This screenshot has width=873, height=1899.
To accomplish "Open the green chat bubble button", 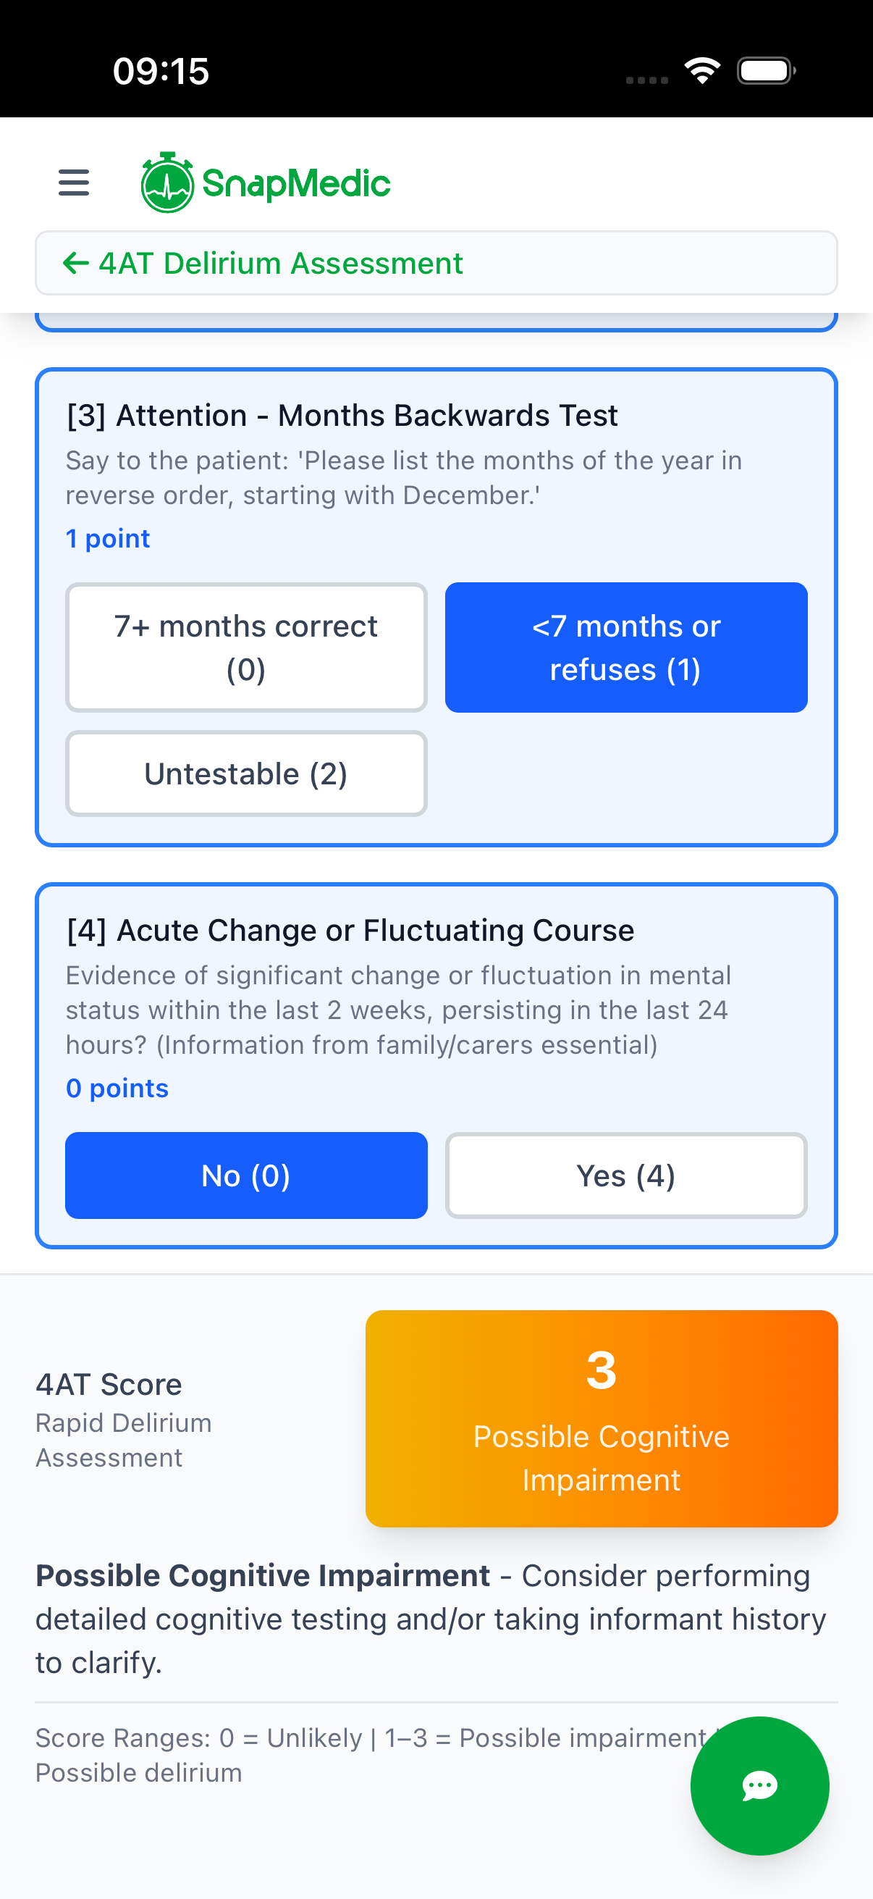I will (759, 1785).
